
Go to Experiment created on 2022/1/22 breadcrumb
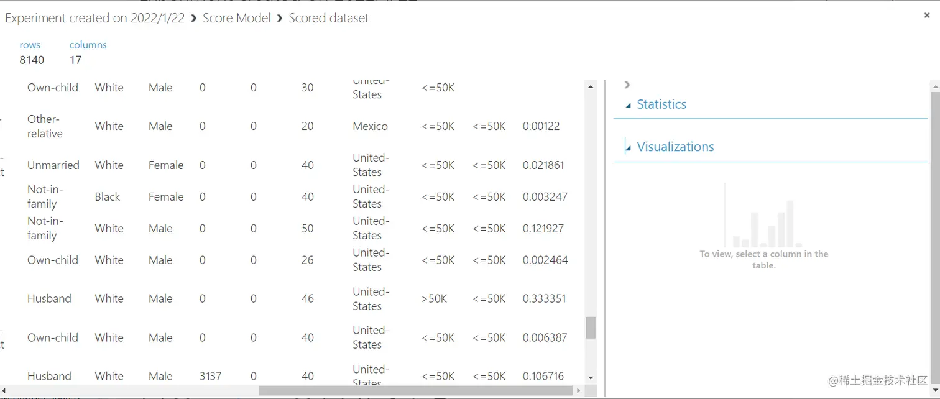[95, 18]
